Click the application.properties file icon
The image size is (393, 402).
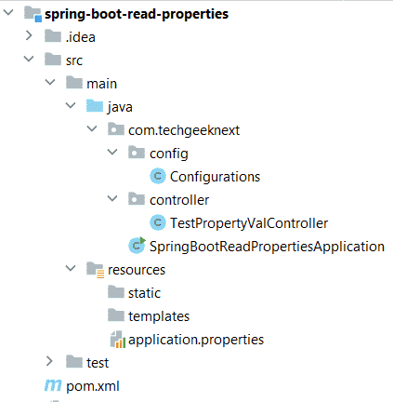pyautogui.click(x=118, y=340)
